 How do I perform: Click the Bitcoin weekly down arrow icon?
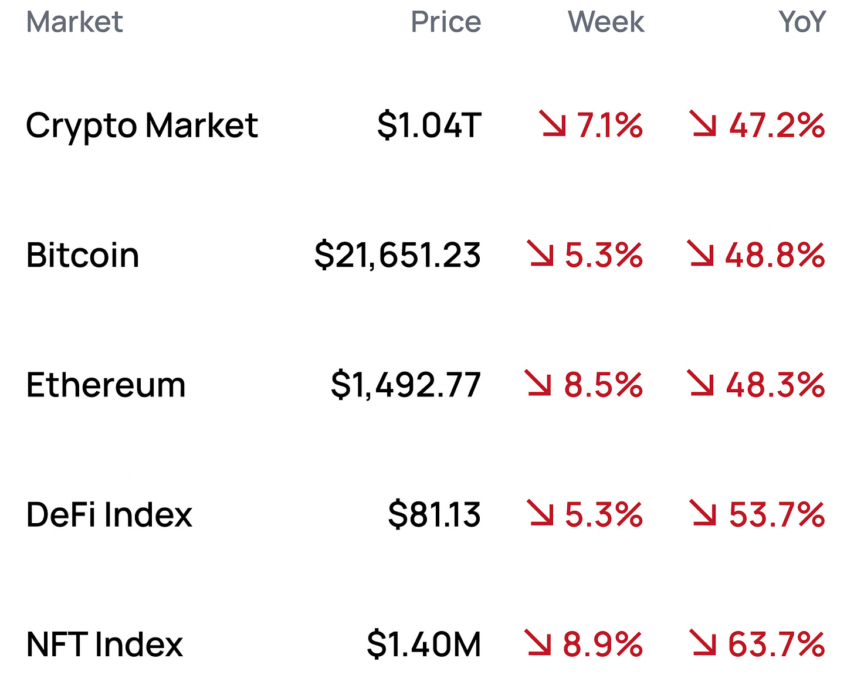pyautogui.click(x=540, y=254)
